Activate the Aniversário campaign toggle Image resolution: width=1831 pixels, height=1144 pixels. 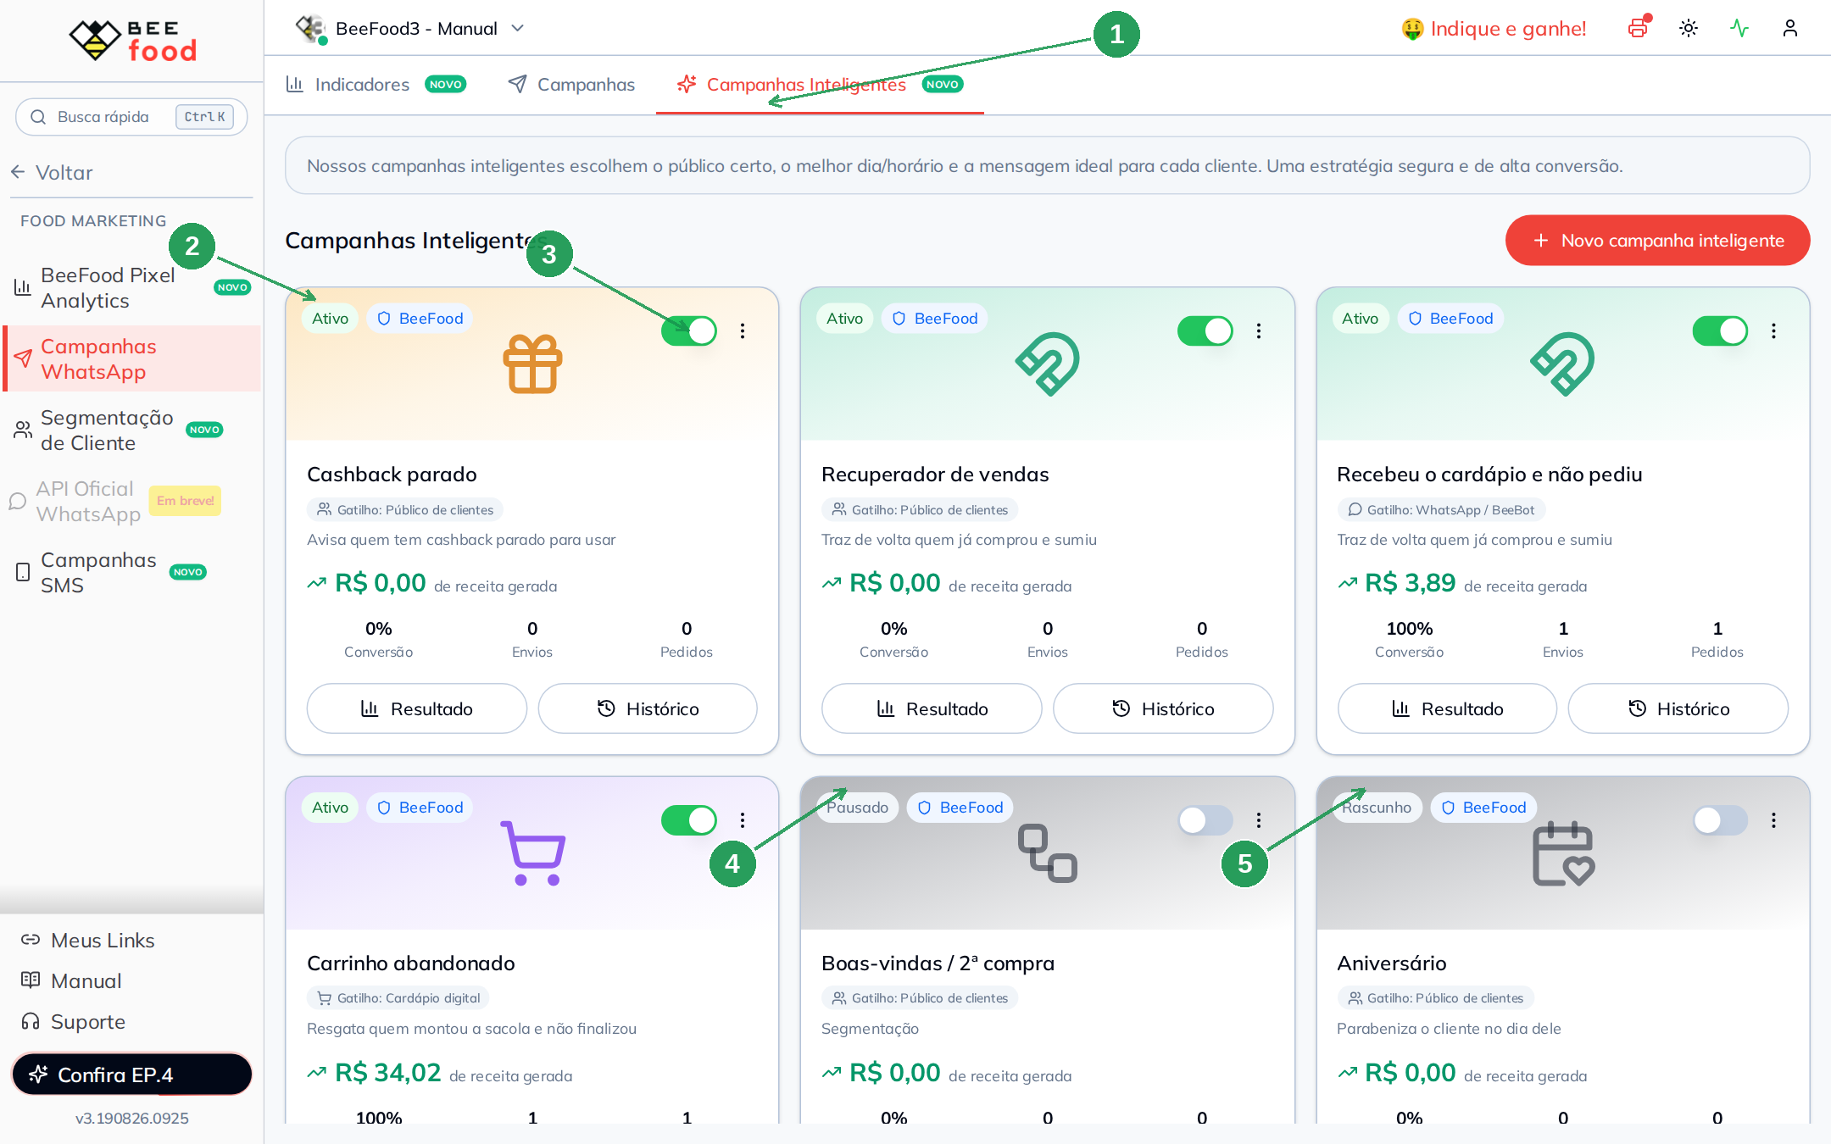click(1720, 819)
